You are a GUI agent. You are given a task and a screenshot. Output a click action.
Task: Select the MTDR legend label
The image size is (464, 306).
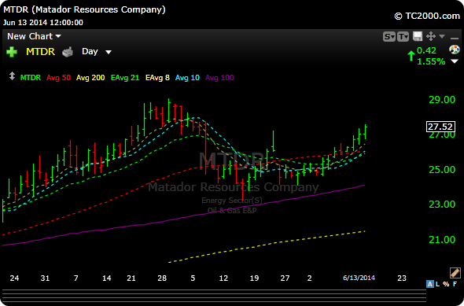[31, 78]
